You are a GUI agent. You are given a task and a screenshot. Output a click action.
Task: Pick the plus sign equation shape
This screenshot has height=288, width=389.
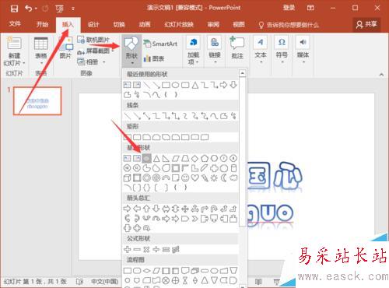point(127,249)
